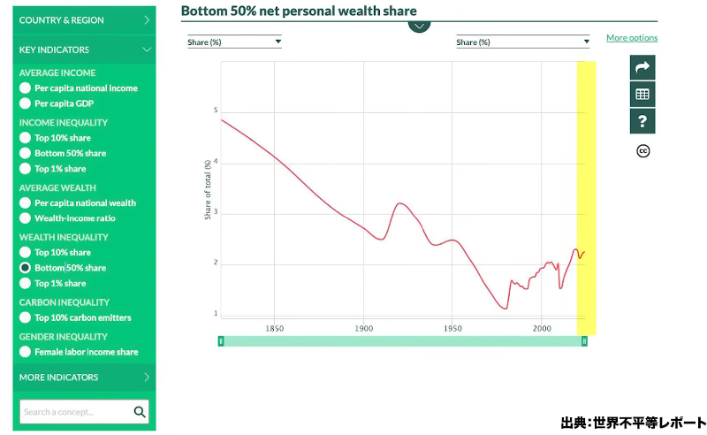This screenshot has height=435, width=707.
Task: Open the left Share (%) dropdown
Action: click(x=234, y=42)
